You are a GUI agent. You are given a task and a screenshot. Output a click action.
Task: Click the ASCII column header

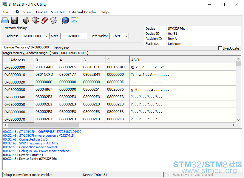[x=183, y=60]
